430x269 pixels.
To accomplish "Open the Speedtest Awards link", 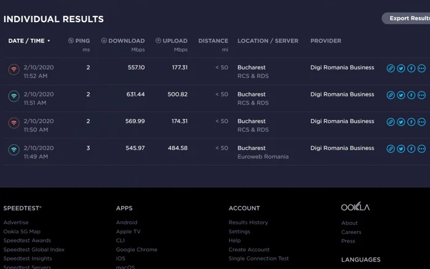I will [27, 241].
